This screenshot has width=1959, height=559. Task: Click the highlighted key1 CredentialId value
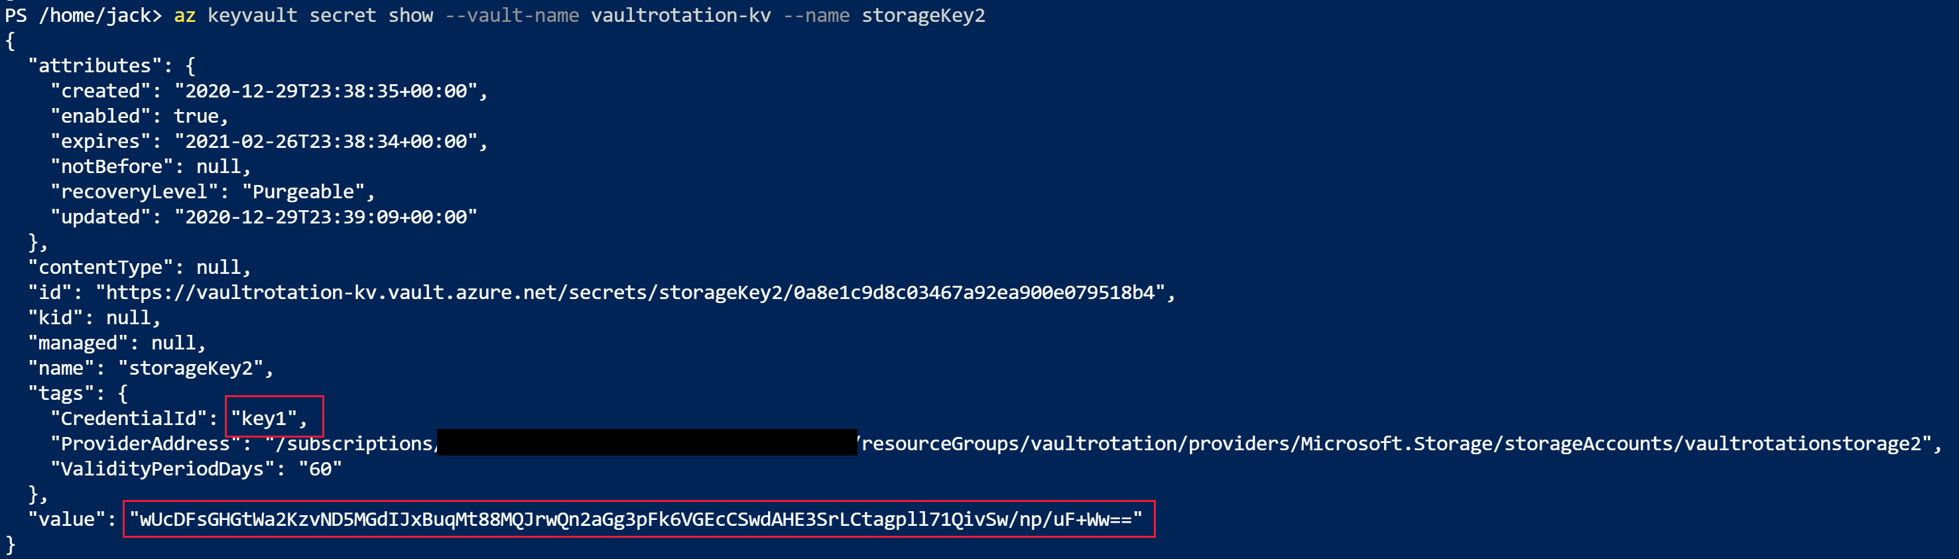pyautogui.click(x=264, y=418)
